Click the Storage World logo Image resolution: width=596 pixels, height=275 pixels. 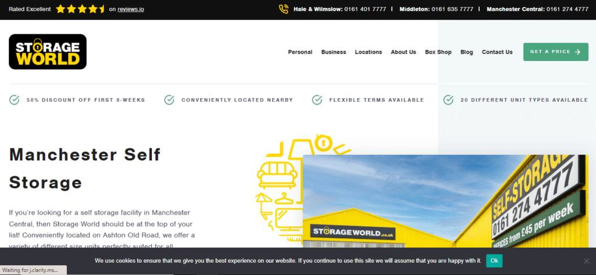(48, 52)
